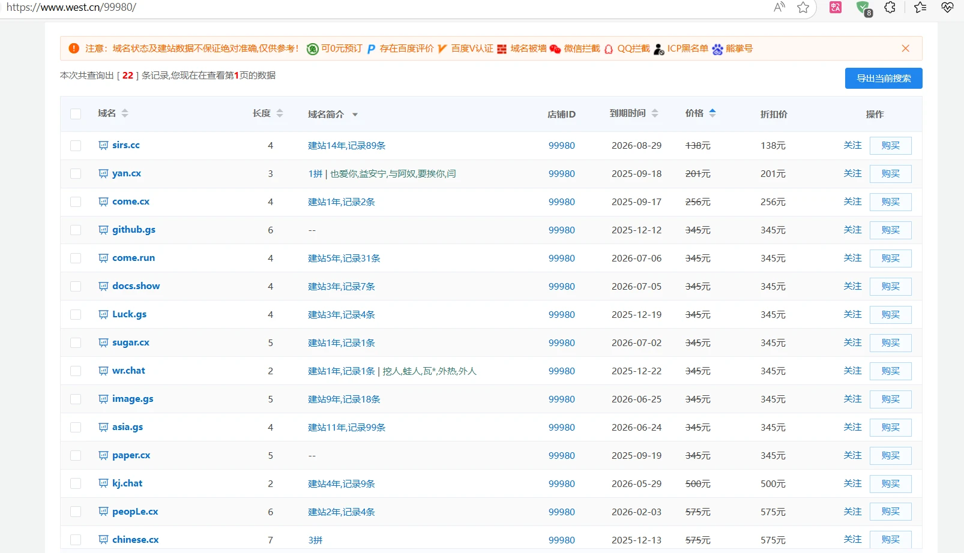Screen dimensions: 964x553
Task: Open the 存在百度评价 filter icon
Action: tap(371, 49)
